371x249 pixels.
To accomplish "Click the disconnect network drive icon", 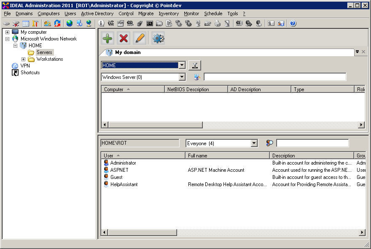I will tap(16, 23).
